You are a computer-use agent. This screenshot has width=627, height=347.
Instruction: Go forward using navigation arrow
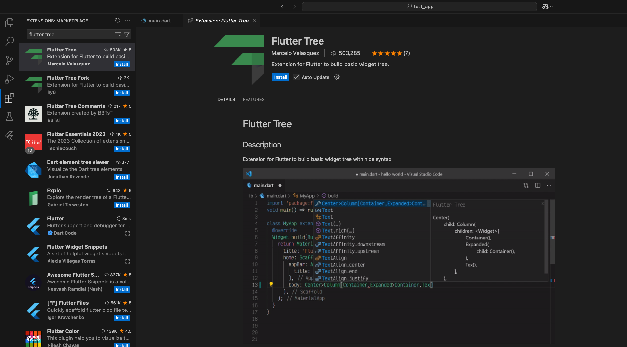293,7
